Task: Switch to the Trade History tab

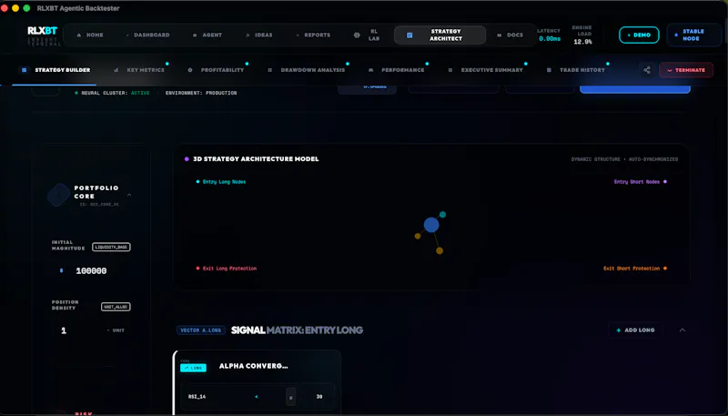Action: point(576,70)
